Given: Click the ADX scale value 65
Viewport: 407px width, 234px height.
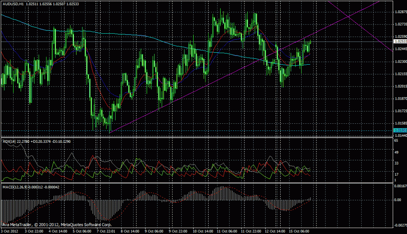Looking at the screenshot, I should (x=395, y=141).
